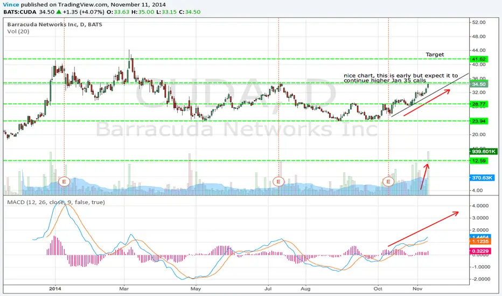Click the pink 0.3229 histogram label
The height and width of the screenshot is (296, 502).
tap(480, 251)
